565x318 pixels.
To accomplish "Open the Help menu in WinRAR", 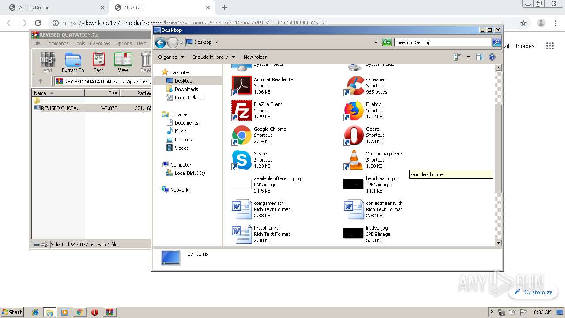I will coord(141,43).
